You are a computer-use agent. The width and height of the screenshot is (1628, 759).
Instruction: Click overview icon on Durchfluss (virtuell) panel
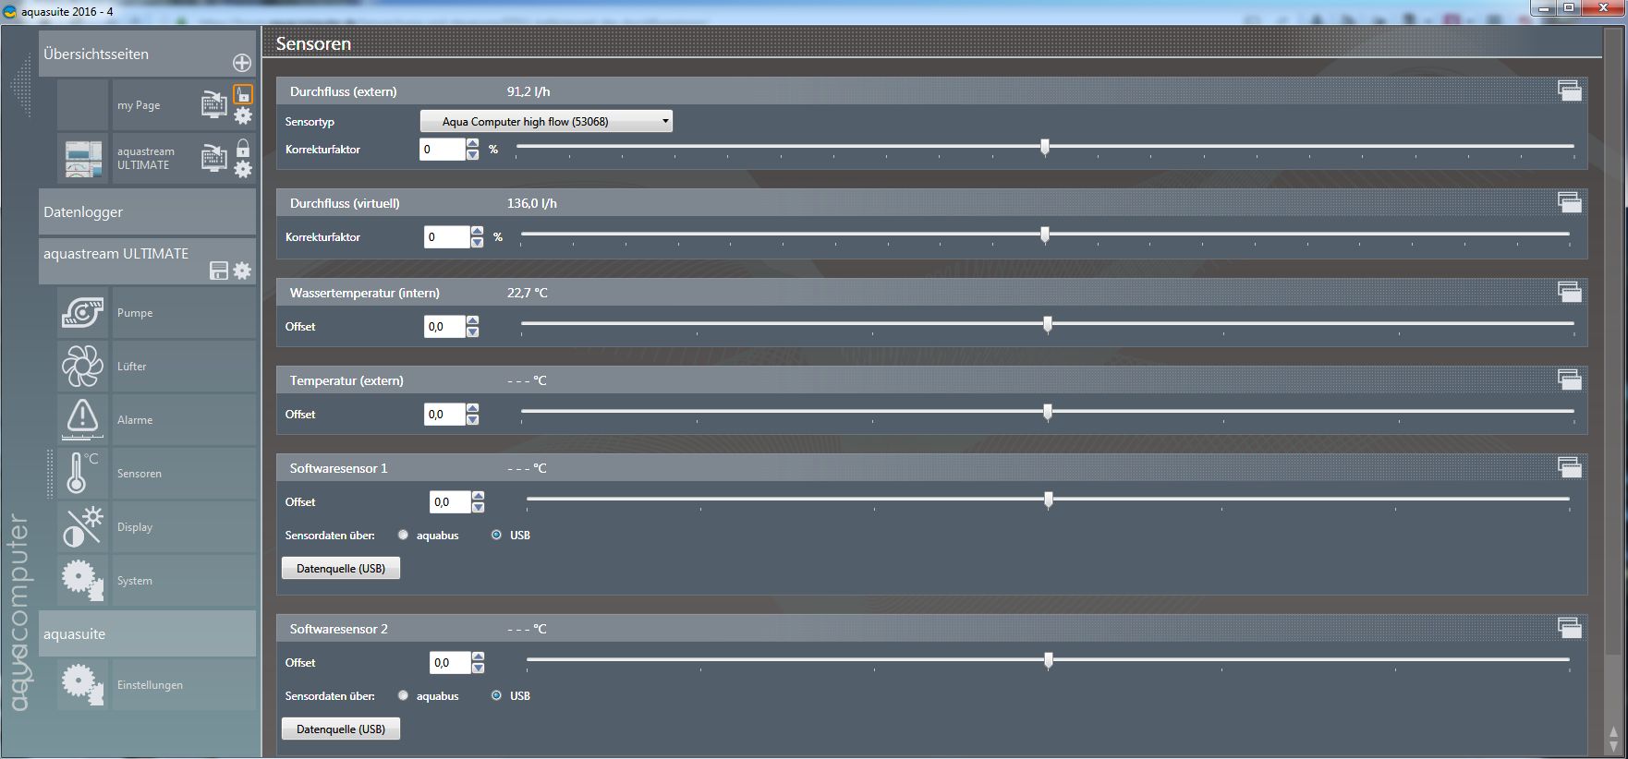tap(1570, 202)
